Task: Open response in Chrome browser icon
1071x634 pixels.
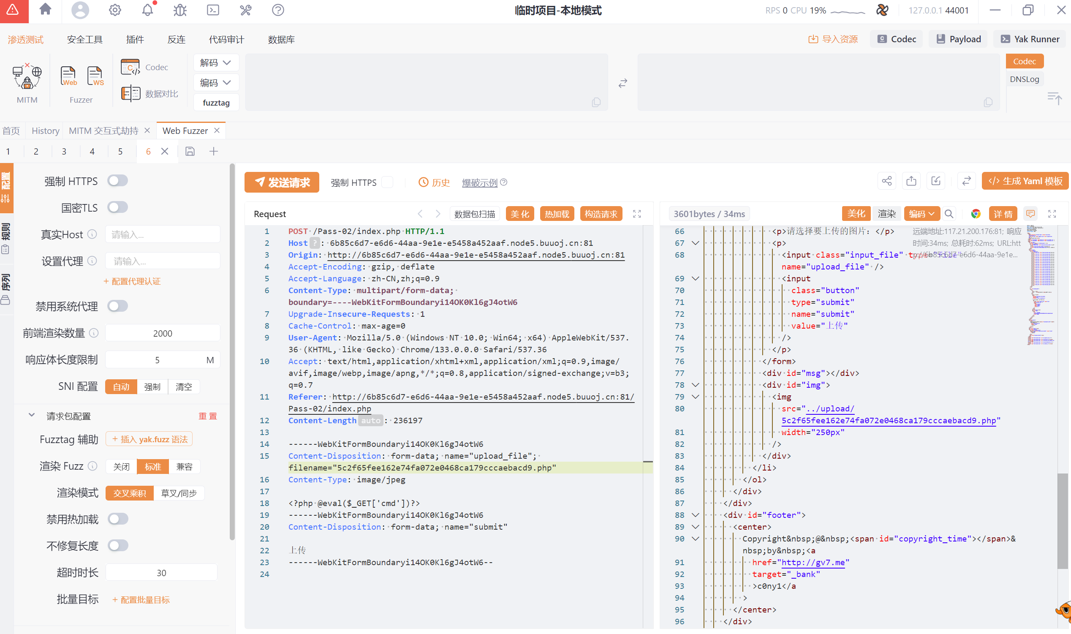Action: point(975,214)
